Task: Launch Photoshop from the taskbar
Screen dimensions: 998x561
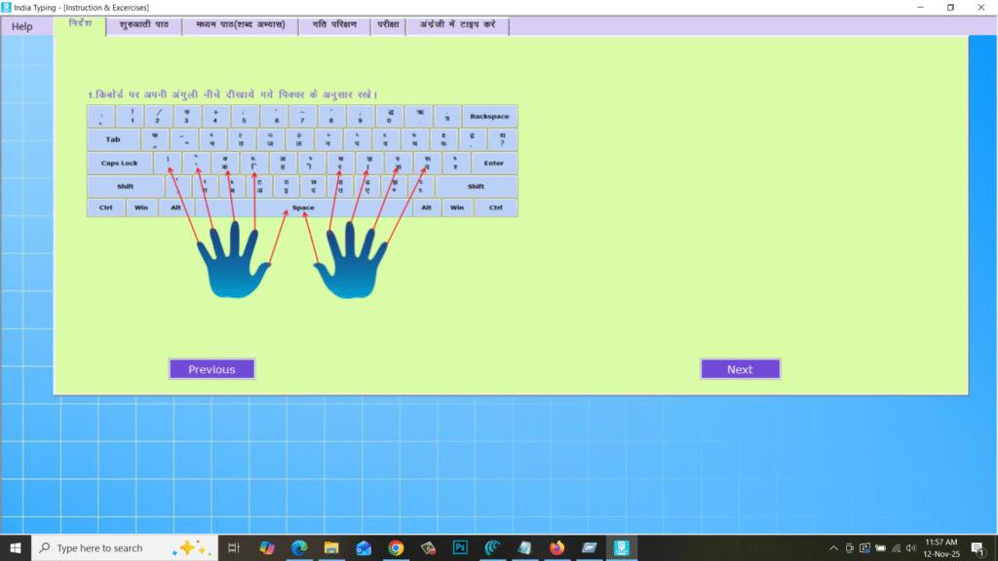Action: (x=459, y=547)
